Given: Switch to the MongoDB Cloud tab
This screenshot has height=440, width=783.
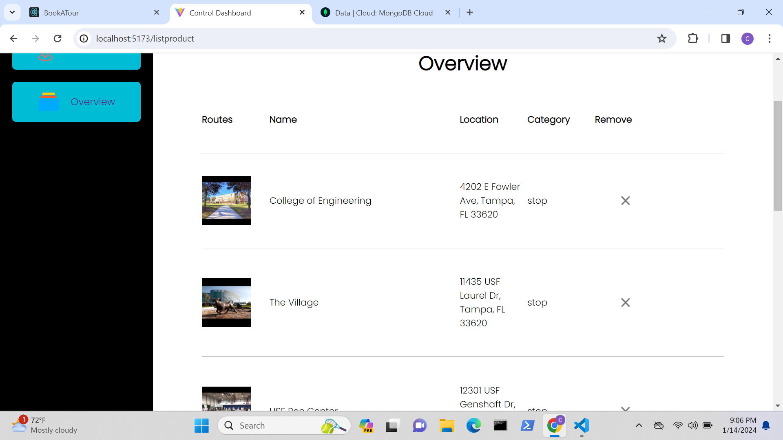Looking at the screenshot, I should click(x=383, y=13).
